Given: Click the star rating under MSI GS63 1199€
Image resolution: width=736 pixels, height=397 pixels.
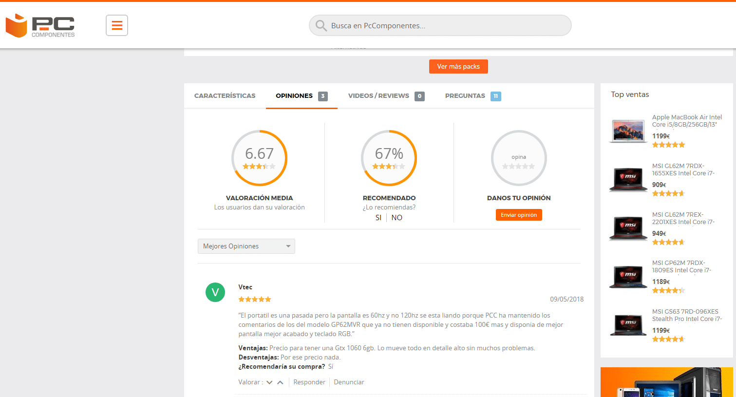Looking at the screenshot, I should [669, 339].
